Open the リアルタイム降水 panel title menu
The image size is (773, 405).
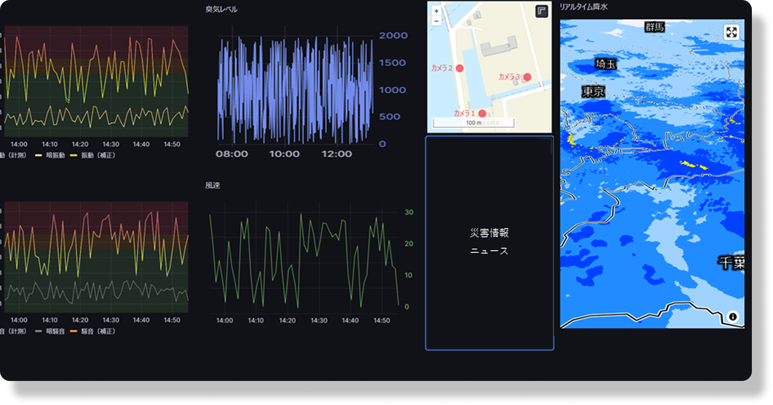click(x=583, y=7)
